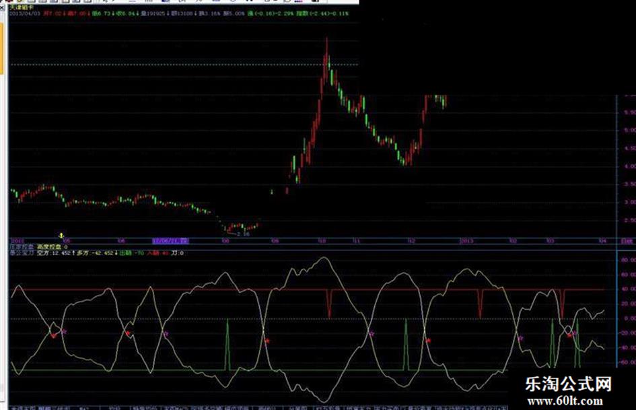
Task: Click the 5.00 price axis label
Action: click(630, 131)
